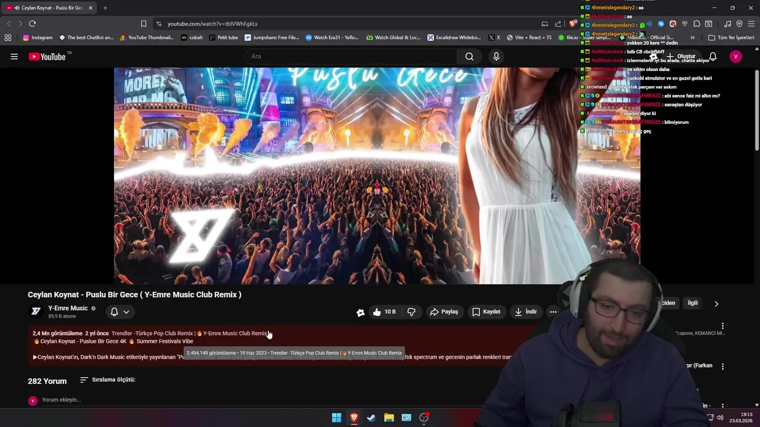Bookmark this page via the bookmark icon

pyautogui.click(x=143, y=24)
